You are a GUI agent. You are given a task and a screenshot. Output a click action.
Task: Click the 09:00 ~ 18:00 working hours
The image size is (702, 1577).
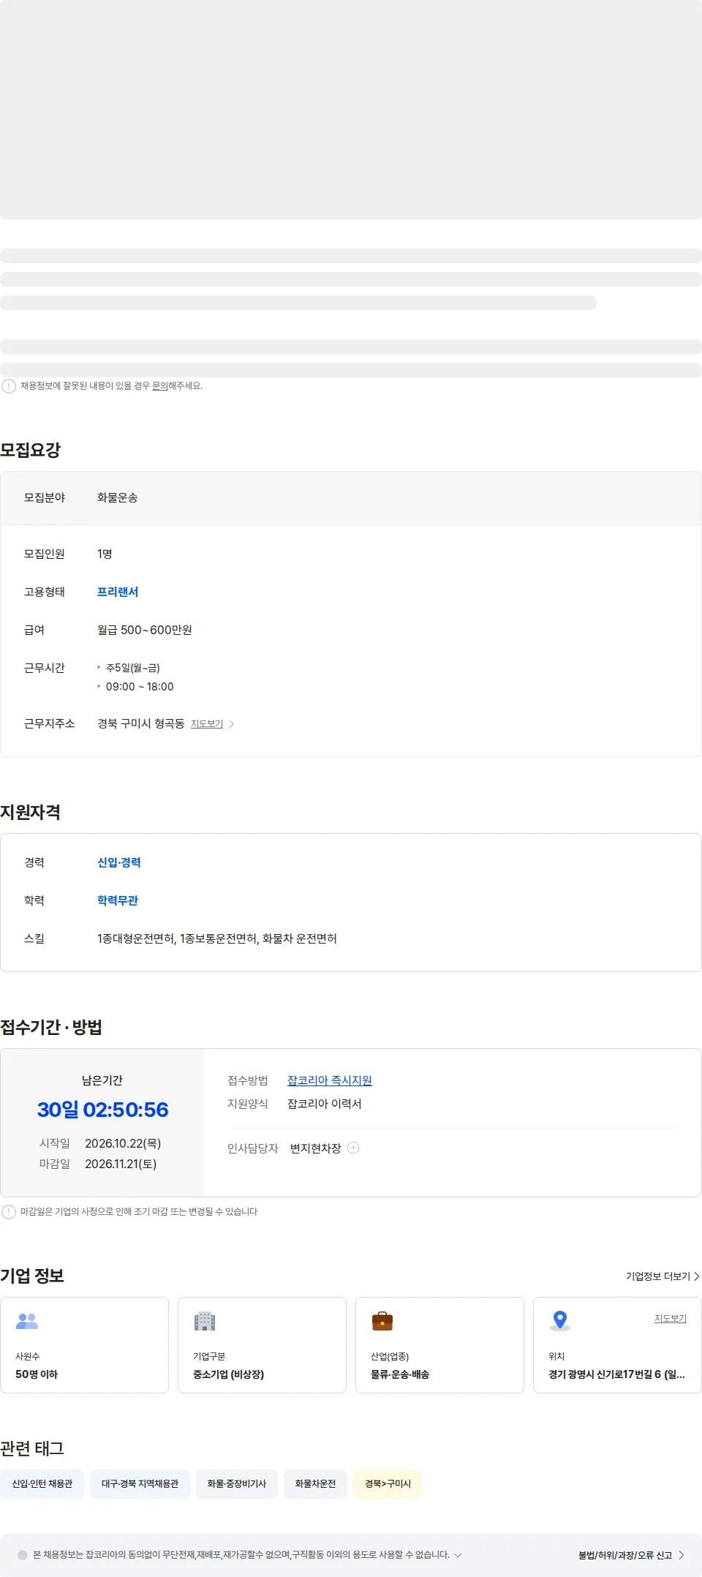[140, 687]
